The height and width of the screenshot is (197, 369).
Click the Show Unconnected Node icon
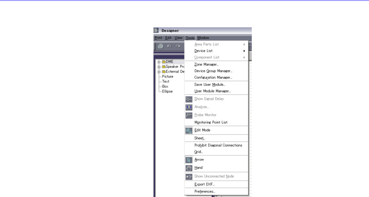tap(189, 176)
